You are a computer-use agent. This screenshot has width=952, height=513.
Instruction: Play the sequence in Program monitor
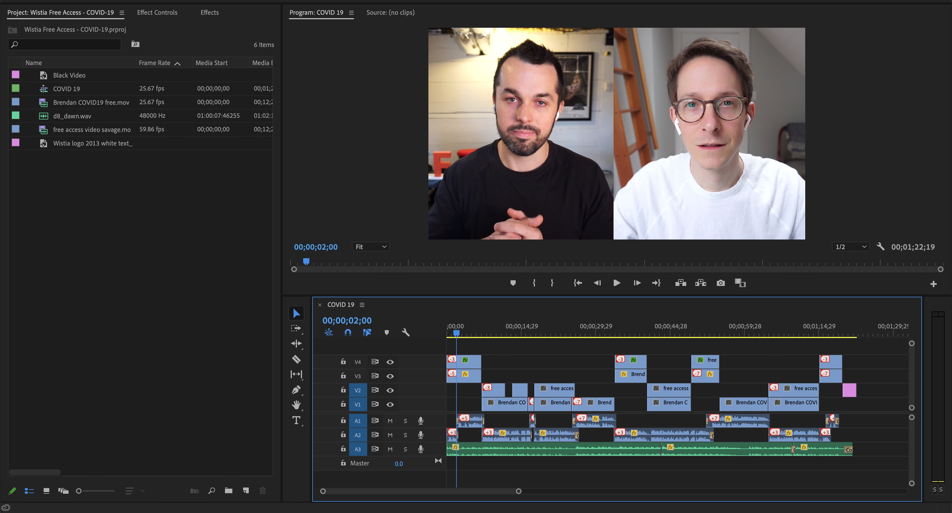pos(617,283)
